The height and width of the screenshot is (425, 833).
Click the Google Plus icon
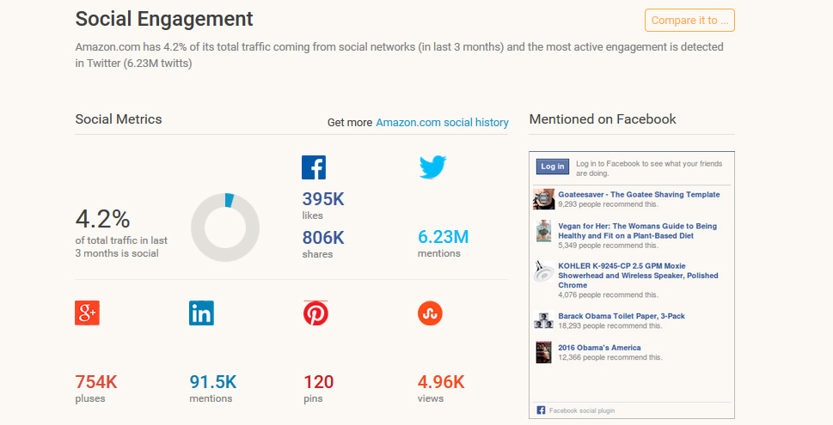(87, 313)
